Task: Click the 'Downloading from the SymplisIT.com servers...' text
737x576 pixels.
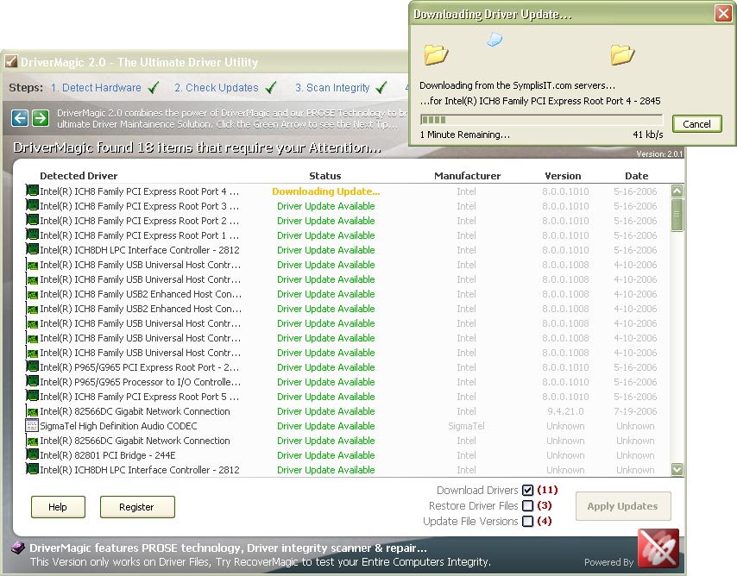Action: point(517,85)
